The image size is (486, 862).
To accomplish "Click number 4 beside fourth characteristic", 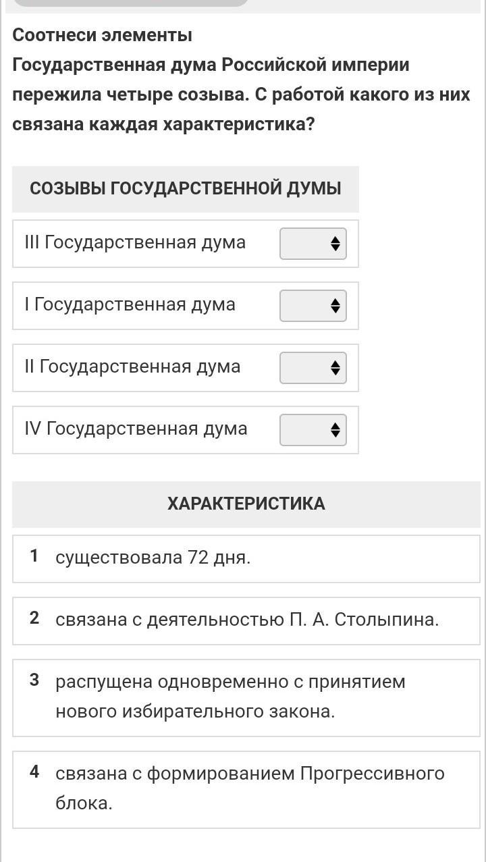I will pyautogui.click(x=34, y=772).
